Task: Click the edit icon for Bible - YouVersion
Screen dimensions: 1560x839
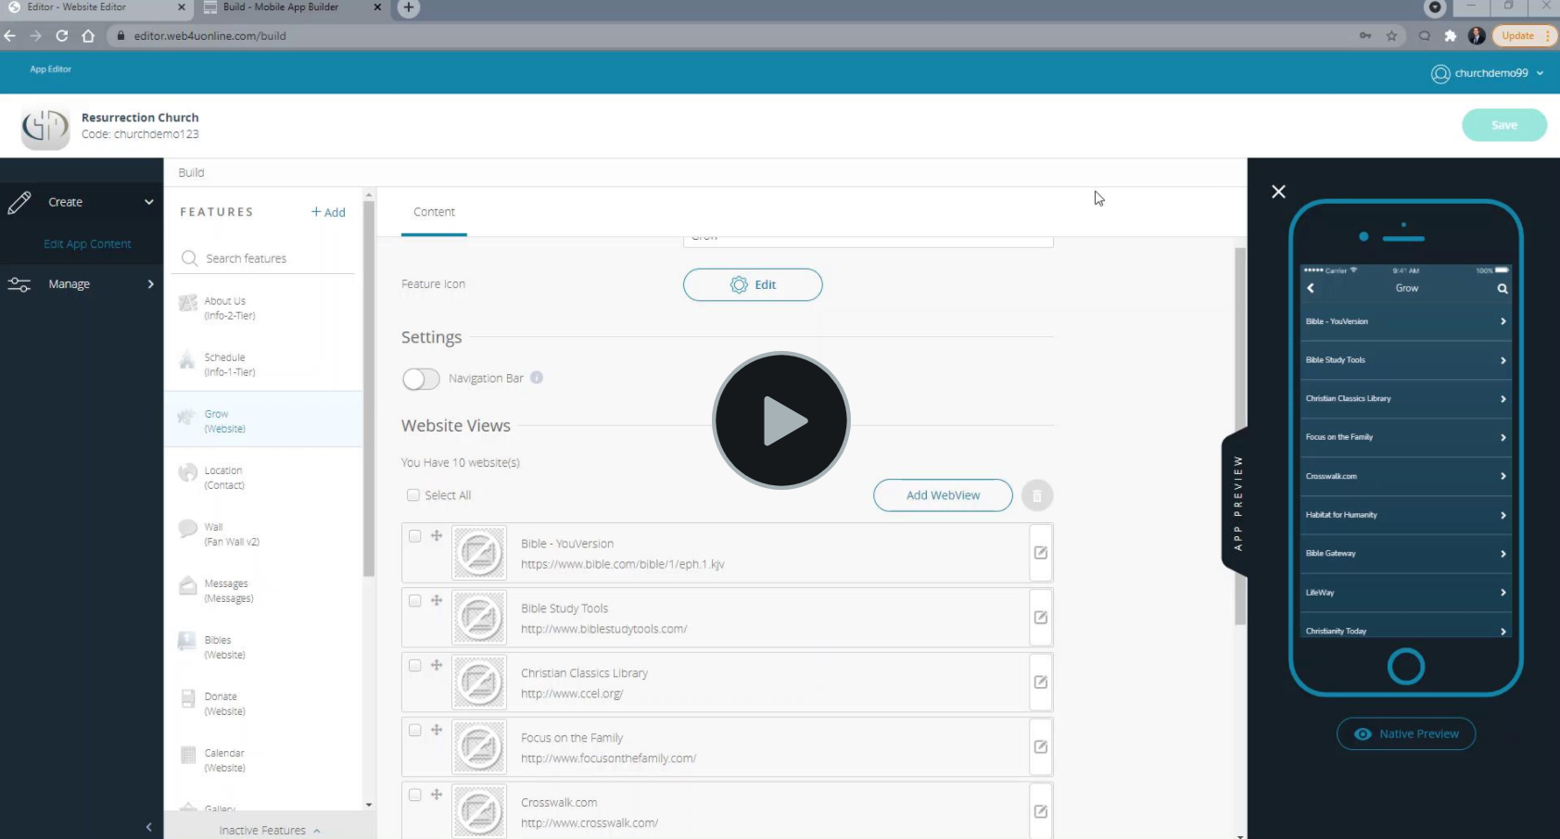Action: click(1041, 553)
